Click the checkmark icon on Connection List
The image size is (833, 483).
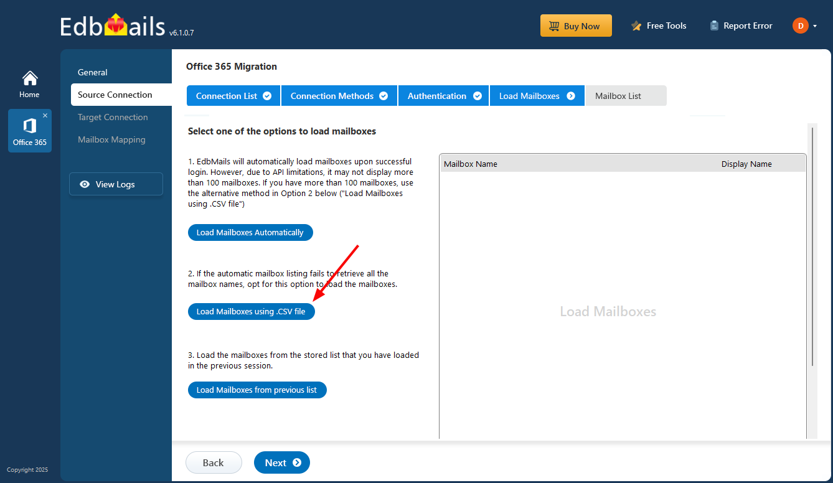pos(267,96)
